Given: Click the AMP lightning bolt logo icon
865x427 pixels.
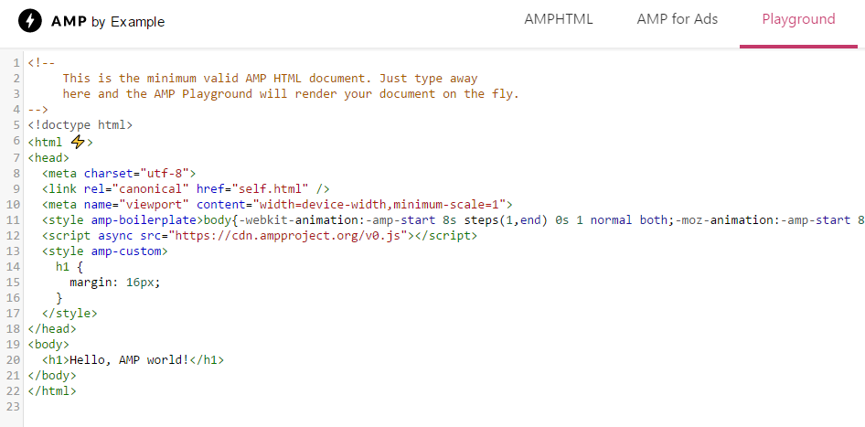Looking at the screenshot, I should coord(30,22).
